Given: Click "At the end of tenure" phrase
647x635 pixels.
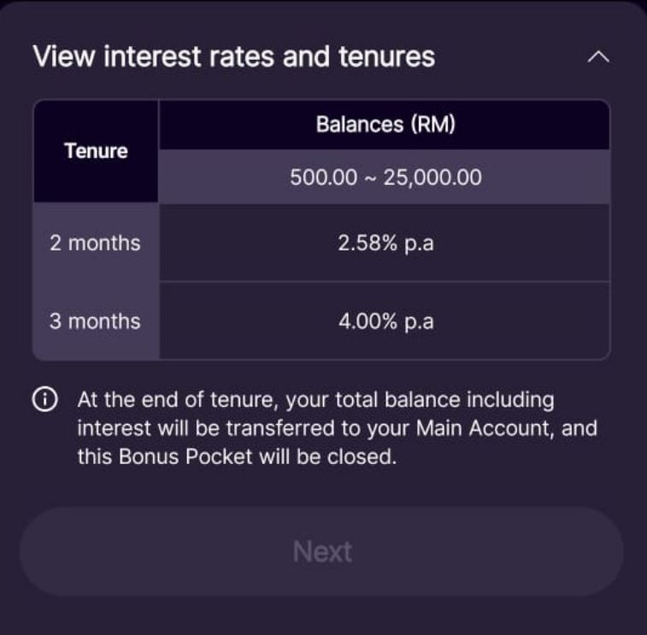Looking at the screenshot, I should 175,400.
